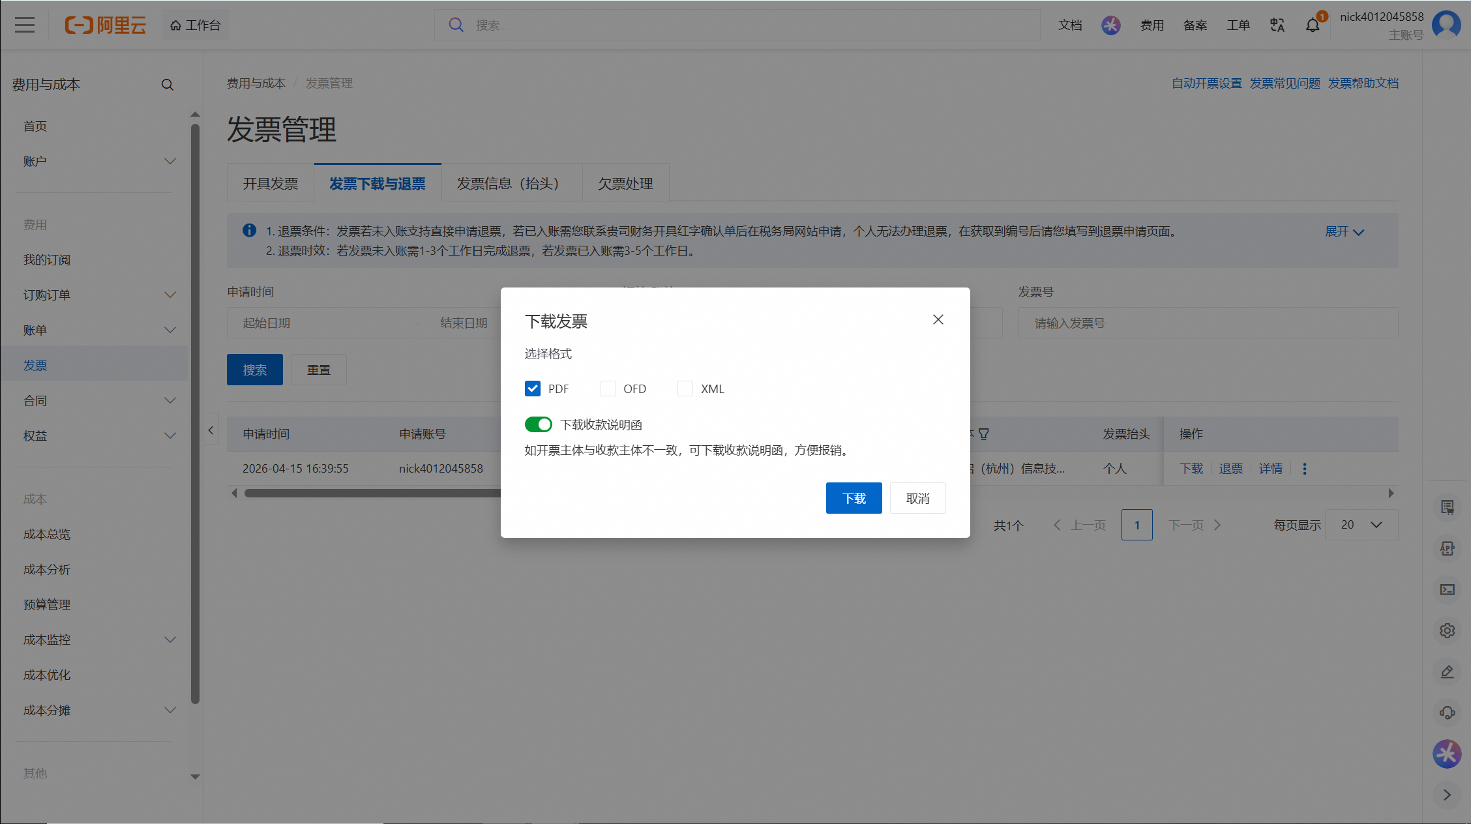Screen dimensions: 1471x824
Task: Select 我的订阅 in the sidebar
Action: 47,259
